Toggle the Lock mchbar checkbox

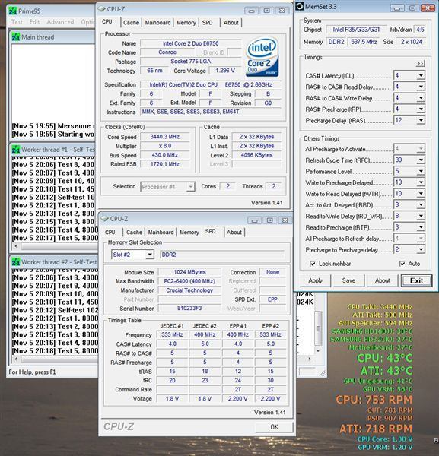(313, 264)
